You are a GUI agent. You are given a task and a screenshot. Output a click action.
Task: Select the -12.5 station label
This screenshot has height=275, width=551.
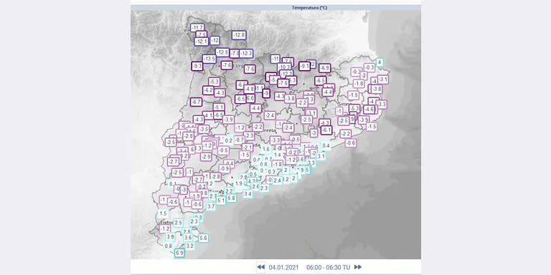tap(222, 52)
